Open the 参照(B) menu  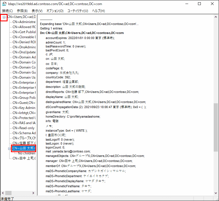[x=22, y=11]
